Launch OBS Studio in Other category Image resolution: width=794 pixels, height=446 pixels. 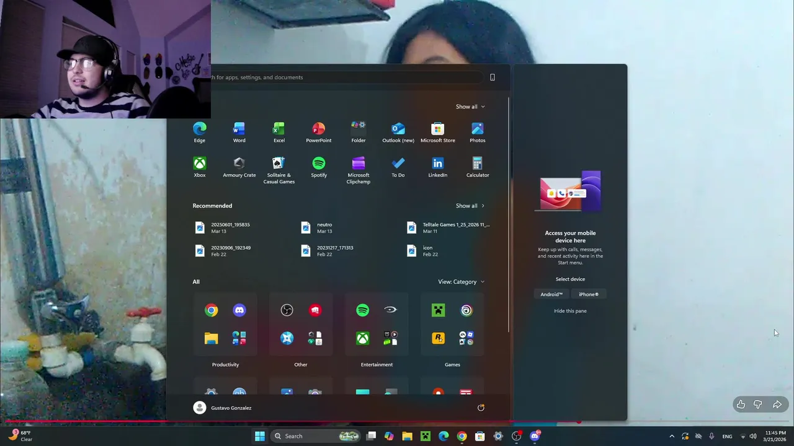(x=287, y=310)
